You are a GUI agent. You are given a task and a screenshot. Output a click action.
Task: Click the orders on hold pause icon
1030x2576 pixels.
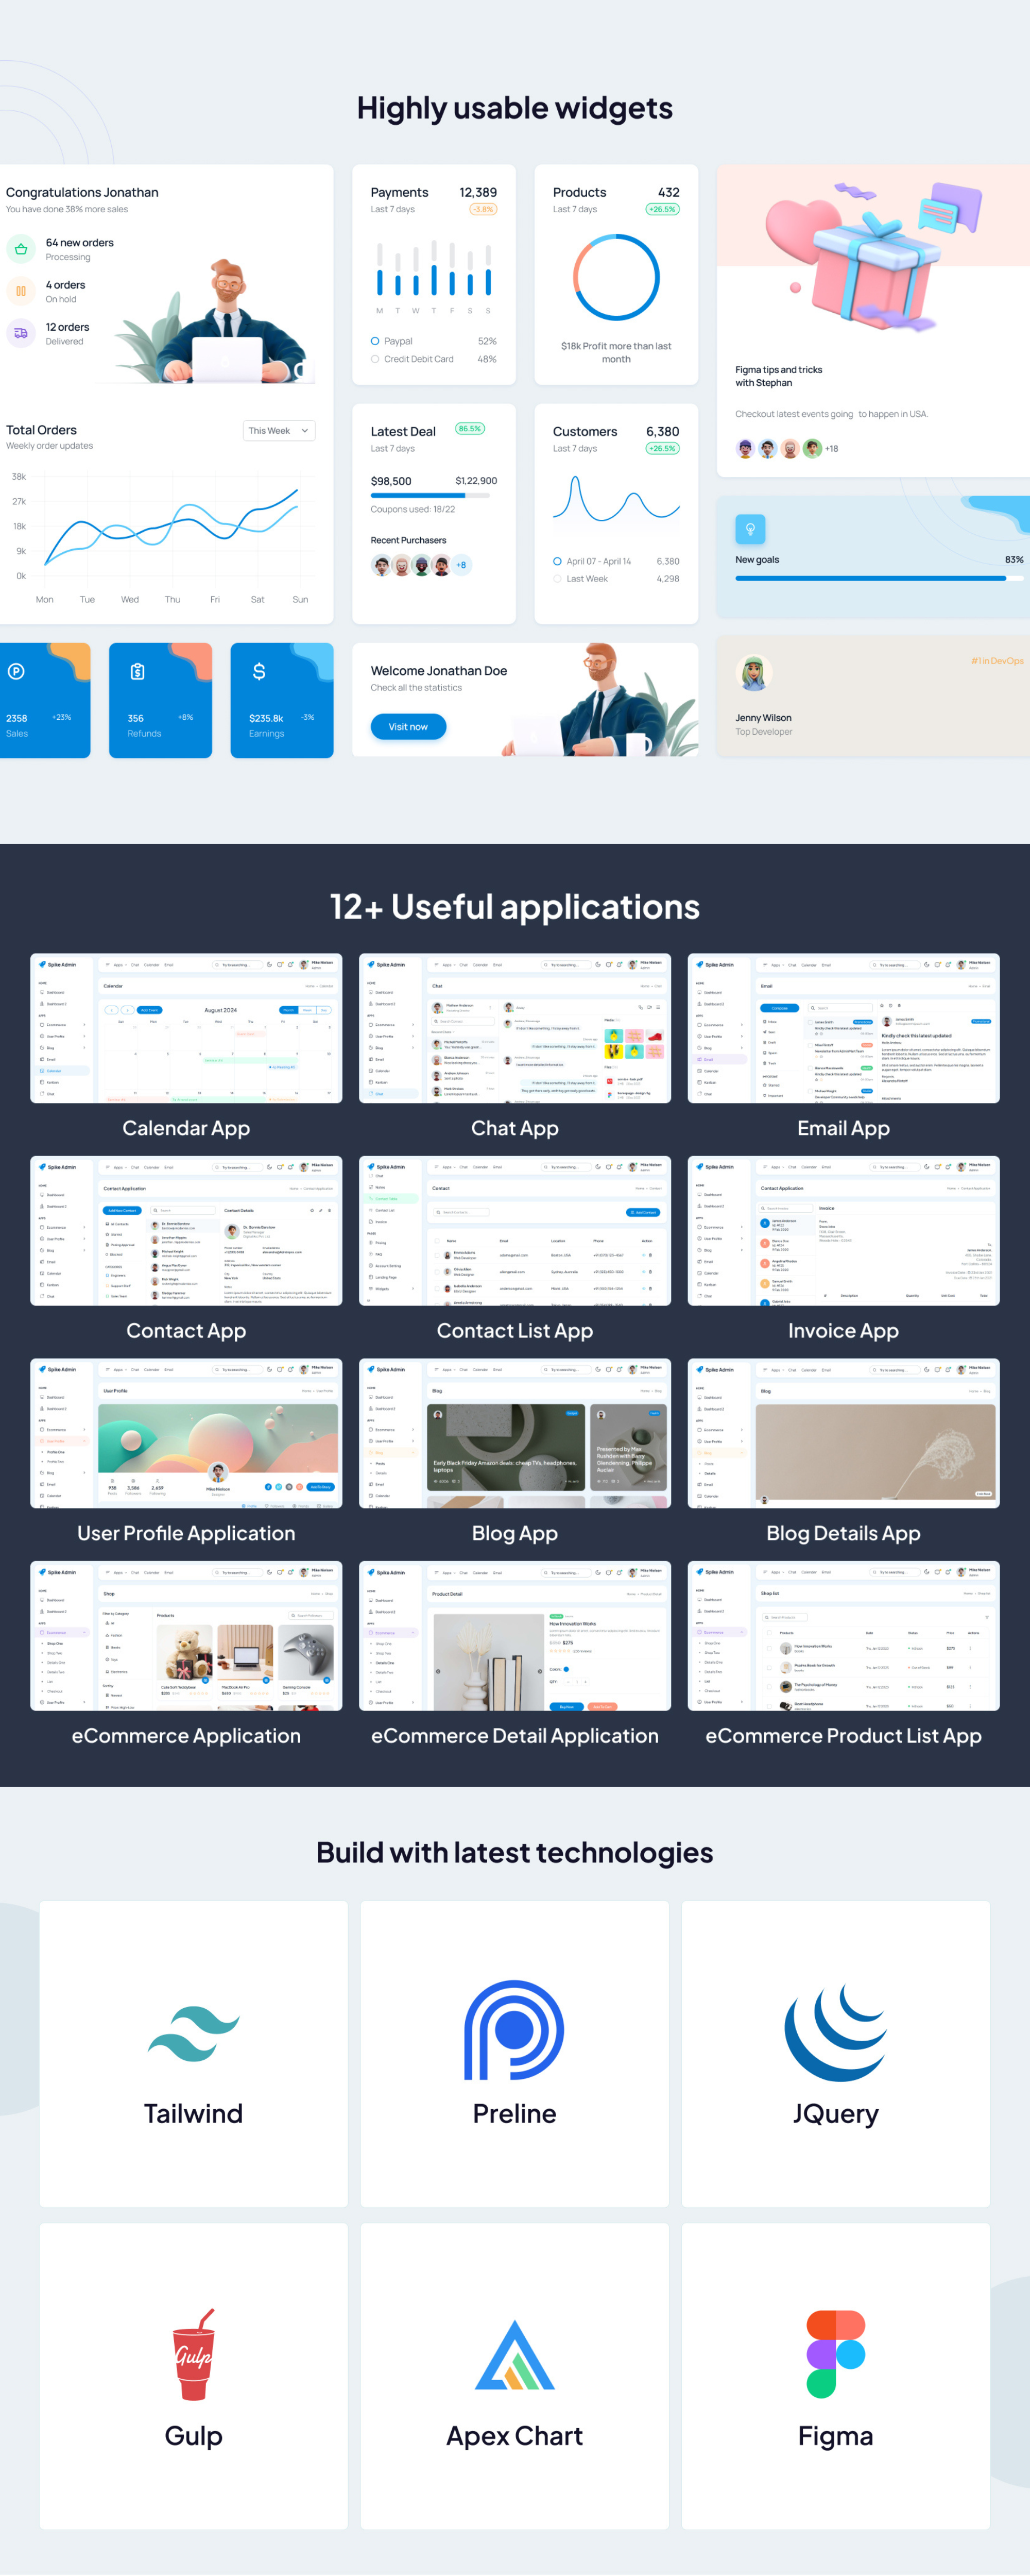(x=21, y=290)
